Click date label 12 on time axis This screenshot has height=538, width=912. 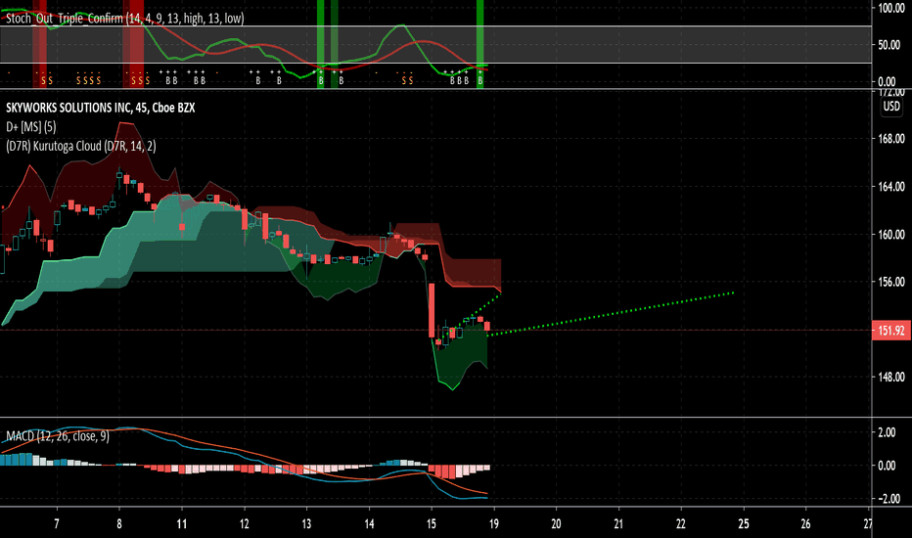(244, 524)
